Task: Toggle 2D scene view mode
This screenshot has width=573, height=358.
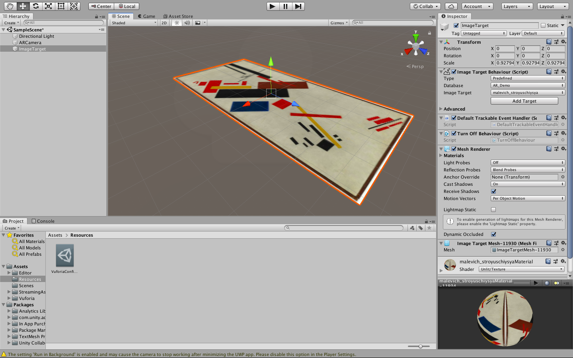Action: point(164,23)
